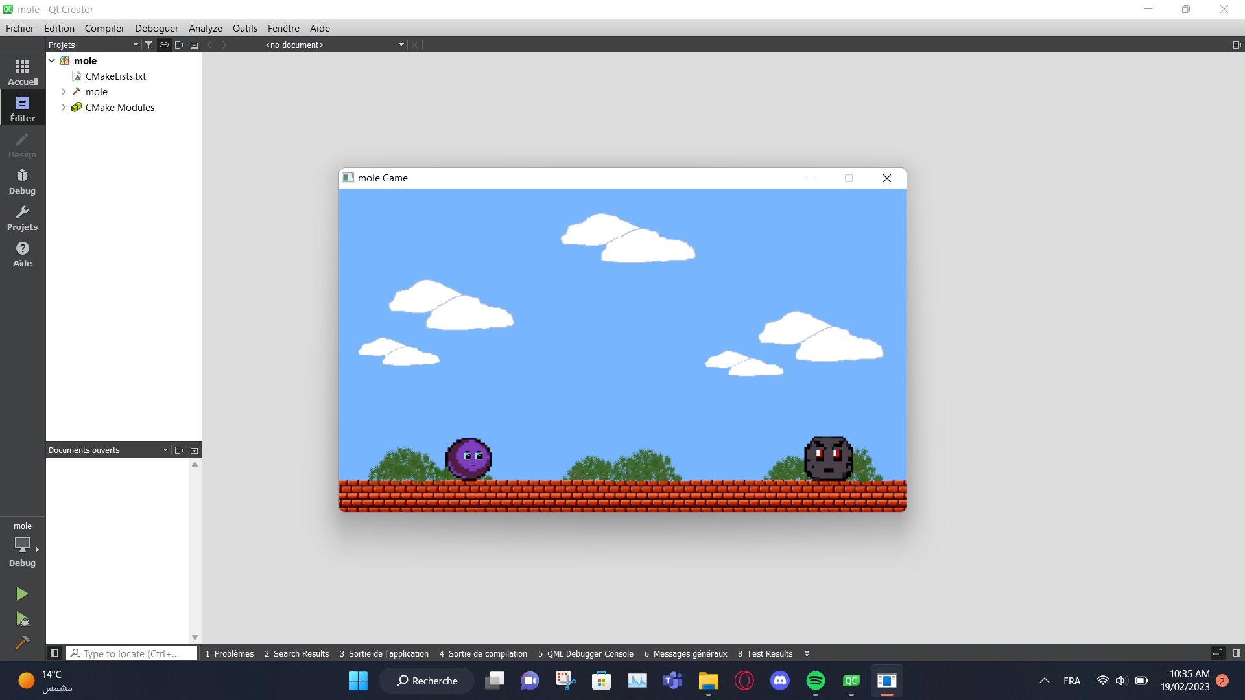The image size is (1245, 700).
Task: Build project with hammer icon
Action: (x=22, y=642)
